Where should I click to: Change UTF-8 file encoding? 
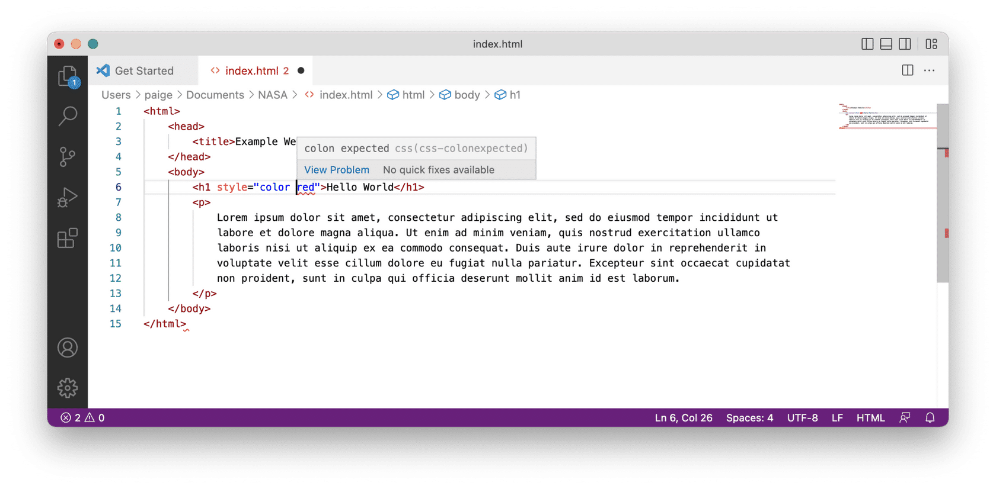point(802,418)
